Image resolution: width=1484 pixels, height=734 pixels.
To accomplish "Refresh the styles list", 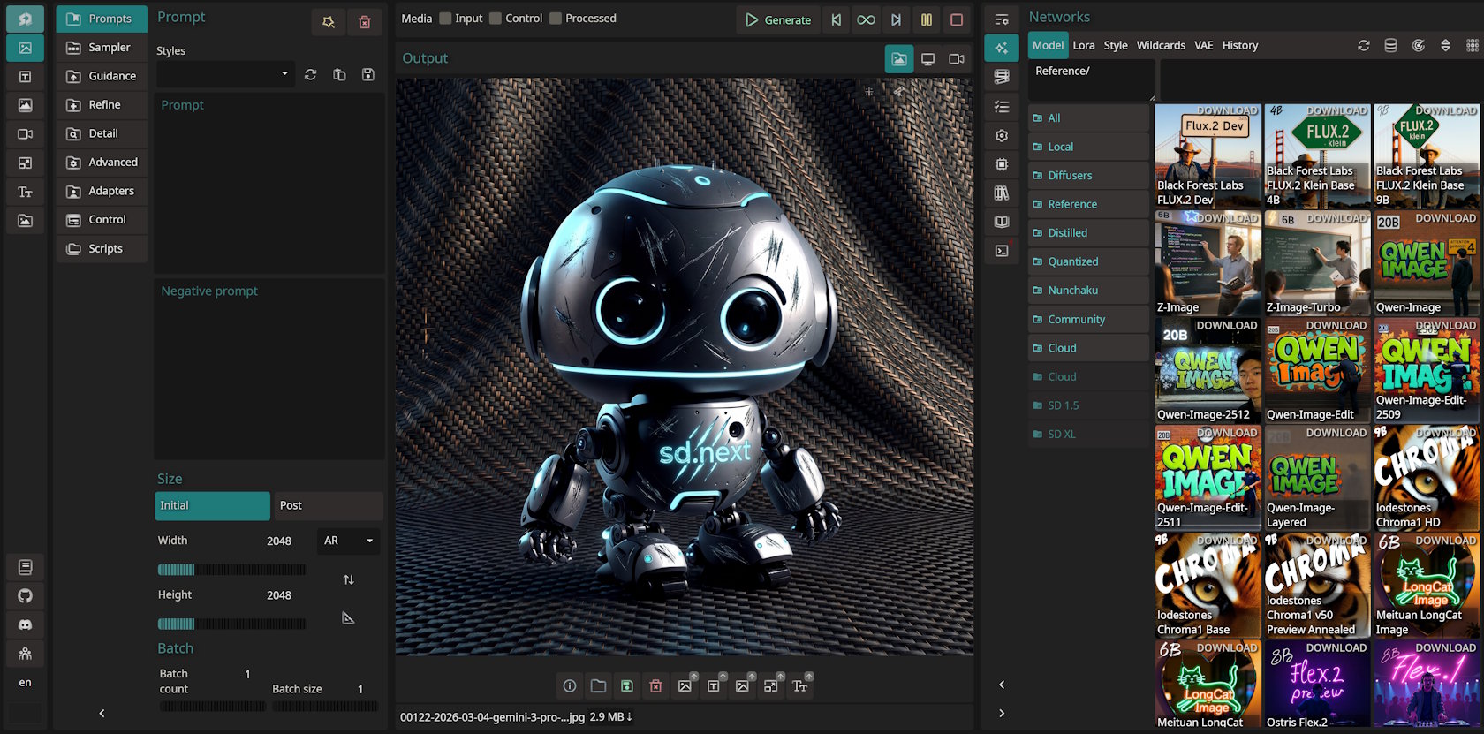I will click(x=310, y=75).
